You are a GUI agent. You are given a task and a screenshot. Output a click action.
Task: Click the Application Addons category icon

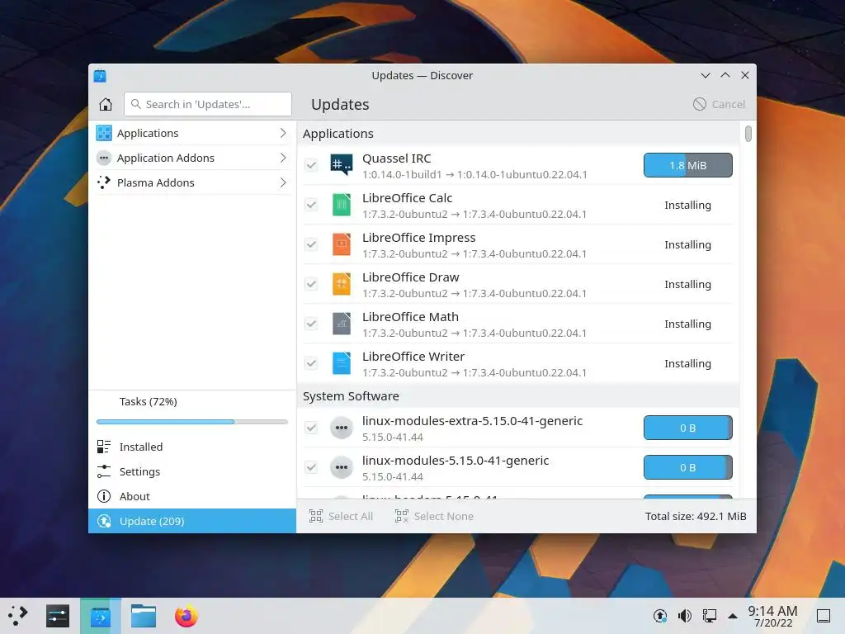click(x=104, y=158)
